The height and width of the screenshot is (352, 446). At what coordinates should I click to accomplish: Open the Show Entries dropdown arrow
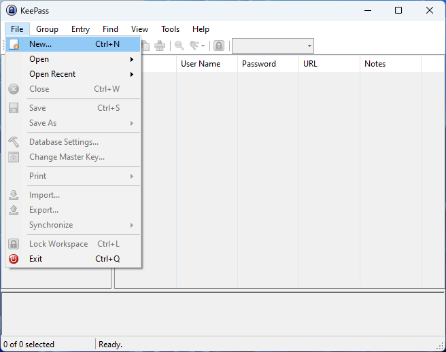[203, 46]
